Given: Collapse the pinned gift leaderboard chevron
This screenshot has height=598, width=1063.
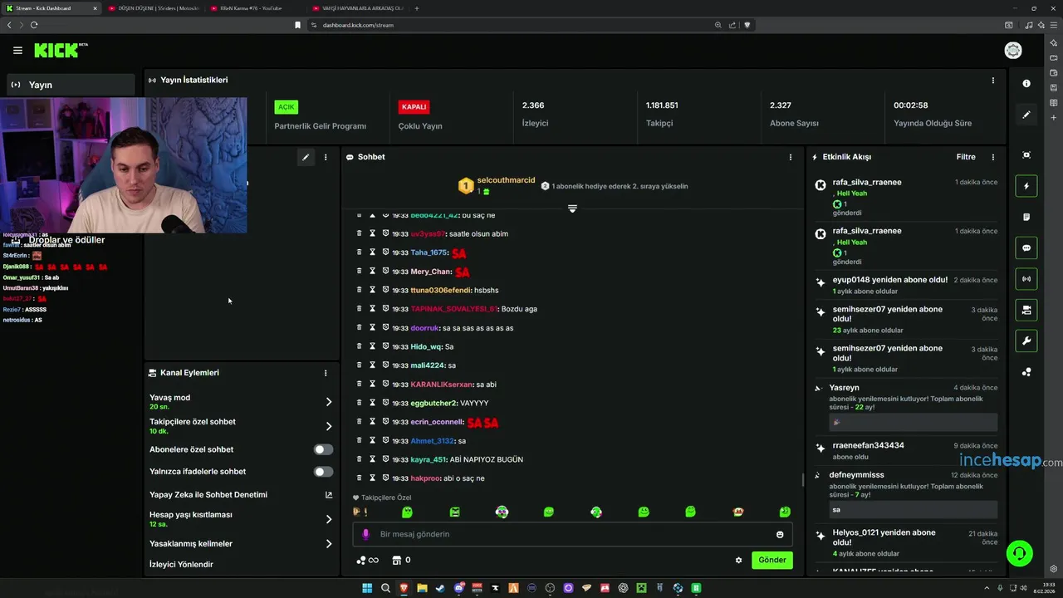Looking at the screenshot, I should pos(572,208).
